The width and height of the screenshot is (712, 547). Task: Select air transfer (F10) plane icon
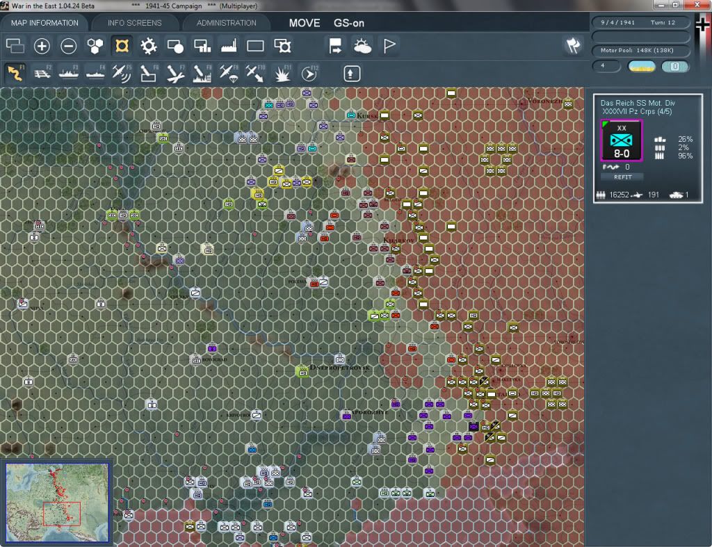coord(255,73)
